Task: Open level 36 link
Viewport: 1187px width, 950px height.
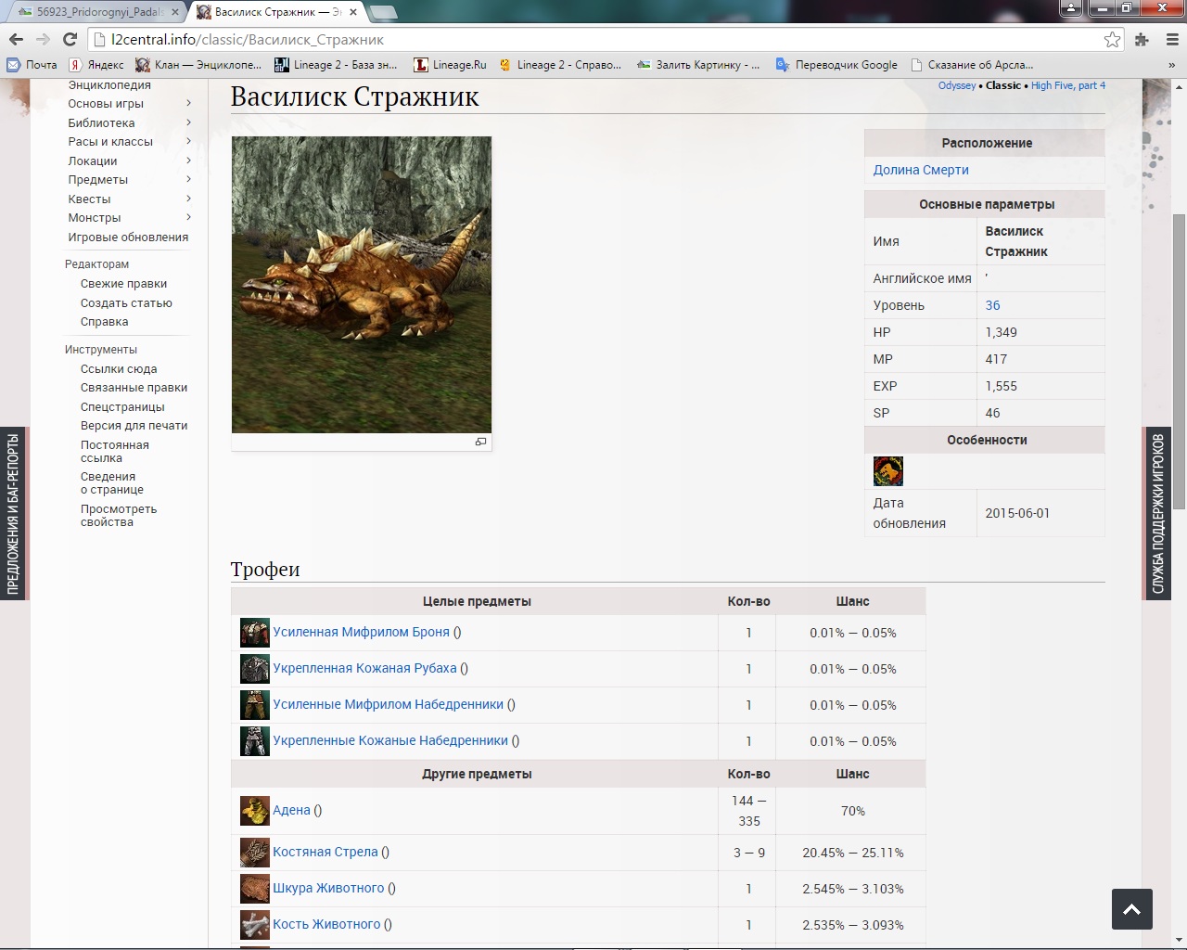Action: point(992,305)
